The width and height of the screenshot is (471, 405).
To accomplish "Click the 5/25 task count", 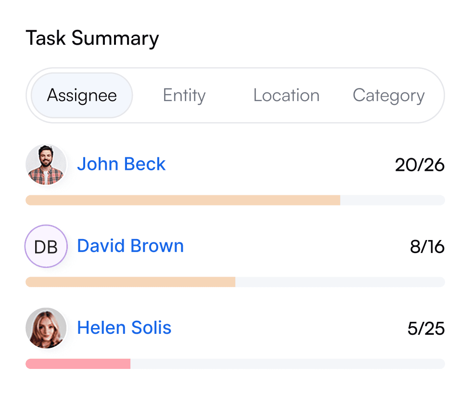I will (x=426, y=328).
